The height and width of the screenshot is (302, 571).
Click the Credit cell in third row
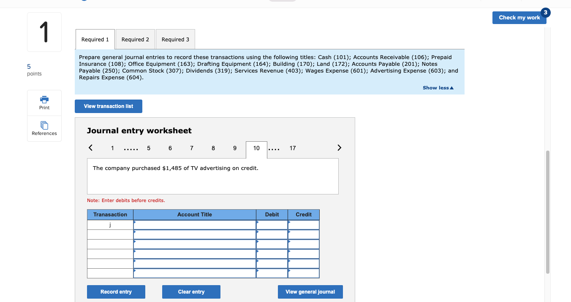[304, 244]
